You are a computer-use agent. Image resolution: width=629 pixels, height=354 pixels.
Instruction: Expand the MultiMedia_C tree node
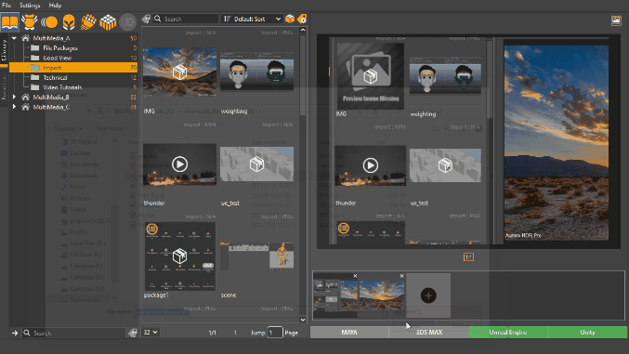pos(15,107)
